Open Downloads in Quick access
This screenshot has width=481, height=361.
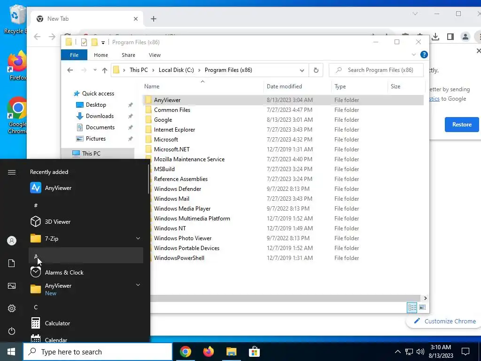100,116
